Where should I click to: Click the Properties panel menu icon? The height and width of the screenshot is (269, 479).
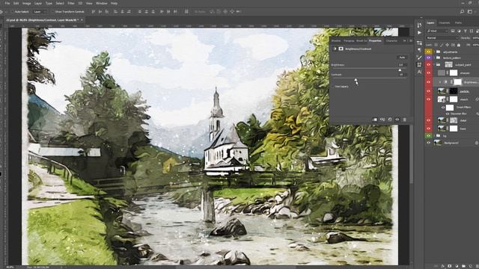[x=411, y=40]
